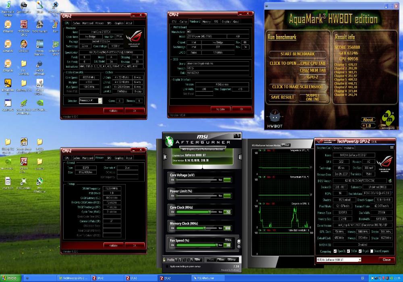Open the Paint desktop shortcut

click(55, 27)
